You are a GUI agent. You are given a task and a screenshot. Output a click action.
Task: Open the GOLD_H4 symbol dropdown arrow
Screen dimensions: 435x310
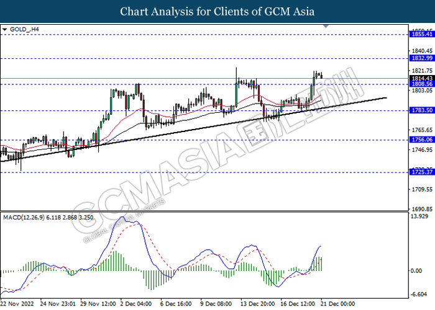(4, 29)
